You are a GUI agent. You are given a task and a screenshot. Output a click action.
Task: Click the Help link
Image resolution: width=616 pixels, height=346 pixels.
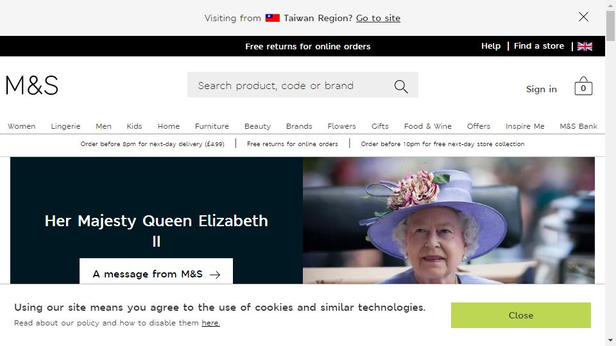[x=491, y=46]
